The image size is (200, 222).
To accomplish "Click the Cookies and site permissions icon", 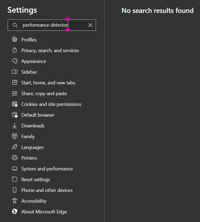I will pyautogui.click(x=15, y=104).
